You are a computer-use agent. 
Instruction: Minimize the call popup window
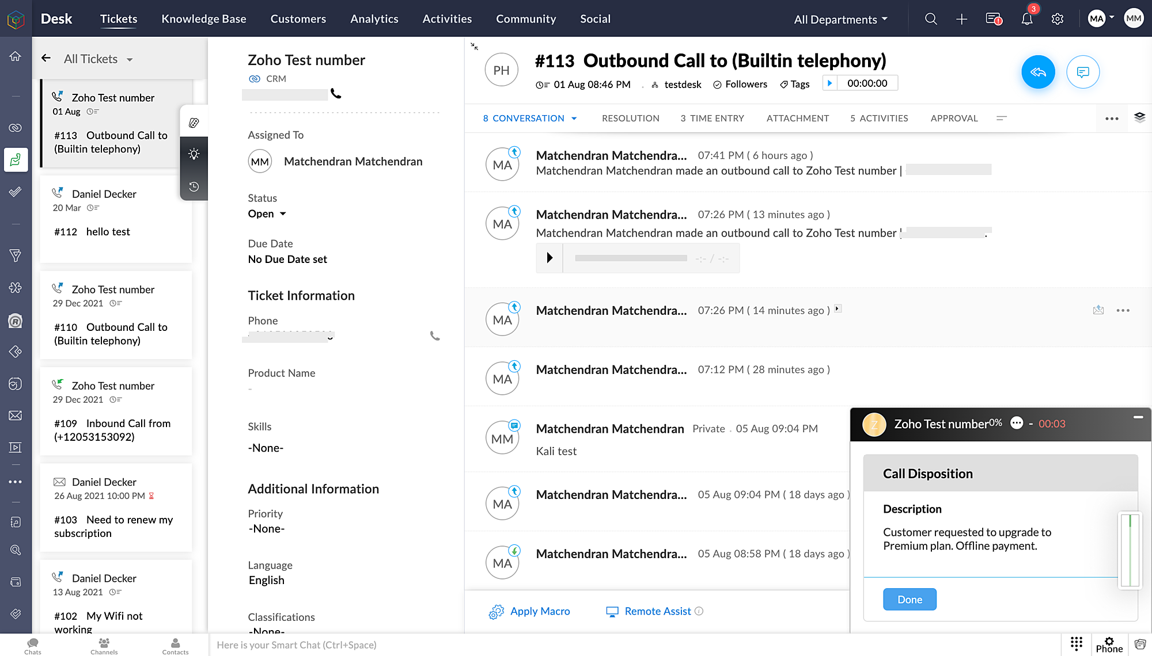(x=1138, y=417)
